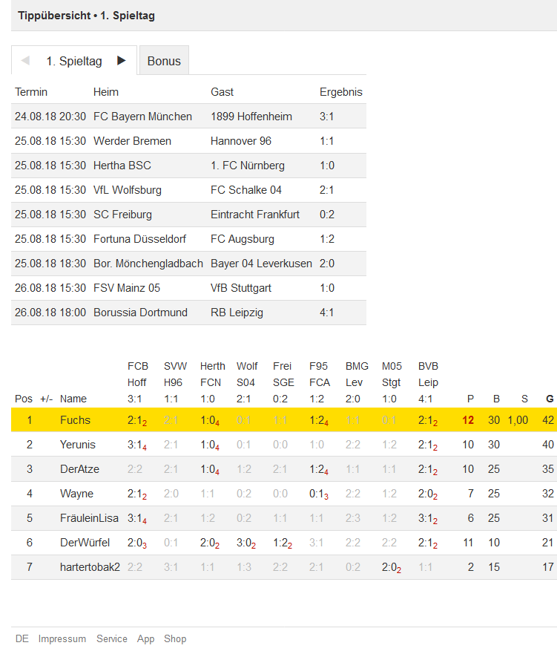Select Wayne in the ranking table

[76, 494]
